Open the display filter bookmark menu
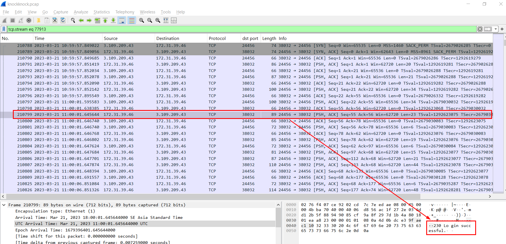Screen dimensions: 506x244 (x=4, y=29)
